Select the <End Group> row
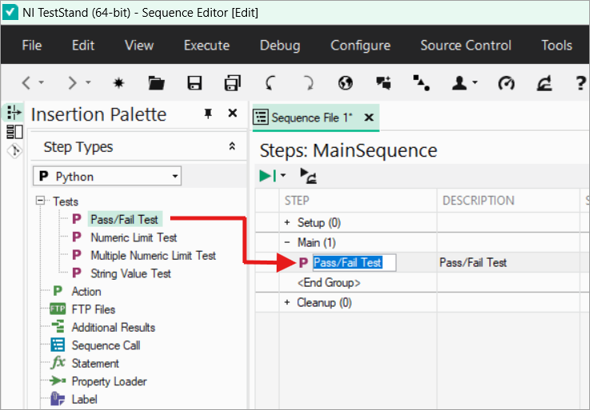 pos(329,282)
